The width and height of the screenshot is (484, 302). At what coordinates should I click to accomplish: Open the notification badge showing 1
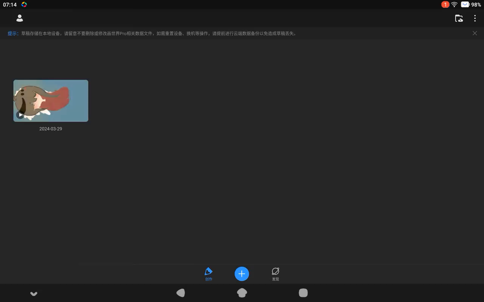click(x=445, y=5)
